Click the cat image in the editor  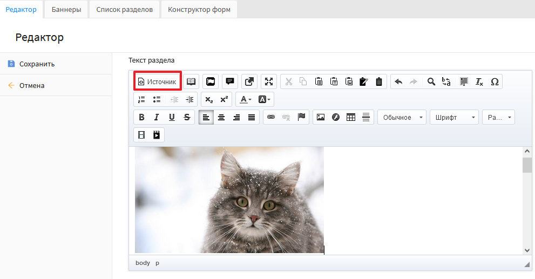[229, 200]
